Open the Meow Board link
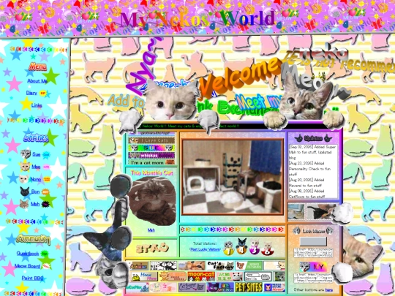 pyautogui.click(x=27, y=266)
